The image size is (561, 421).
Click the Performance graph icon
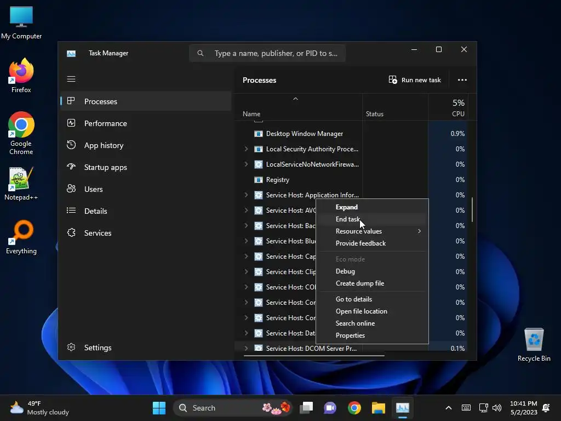click(71, 123)
